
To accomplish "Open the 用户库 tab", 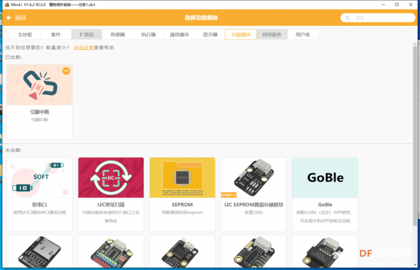I will point(302,35).
